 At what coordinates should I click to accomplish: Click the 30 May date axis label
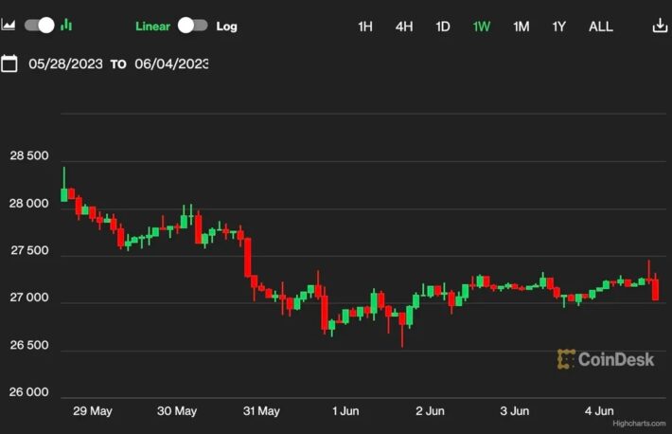177,411
